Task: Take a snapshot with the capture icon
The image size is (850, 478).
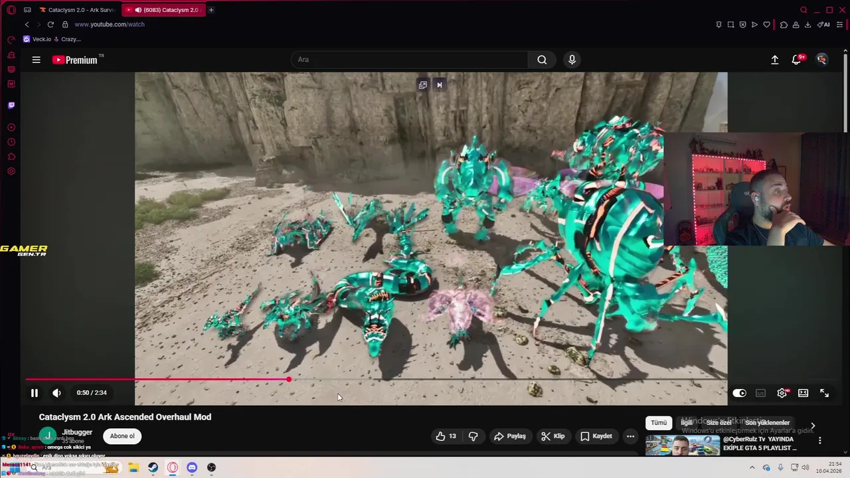Action: click(x=730, y=25)
